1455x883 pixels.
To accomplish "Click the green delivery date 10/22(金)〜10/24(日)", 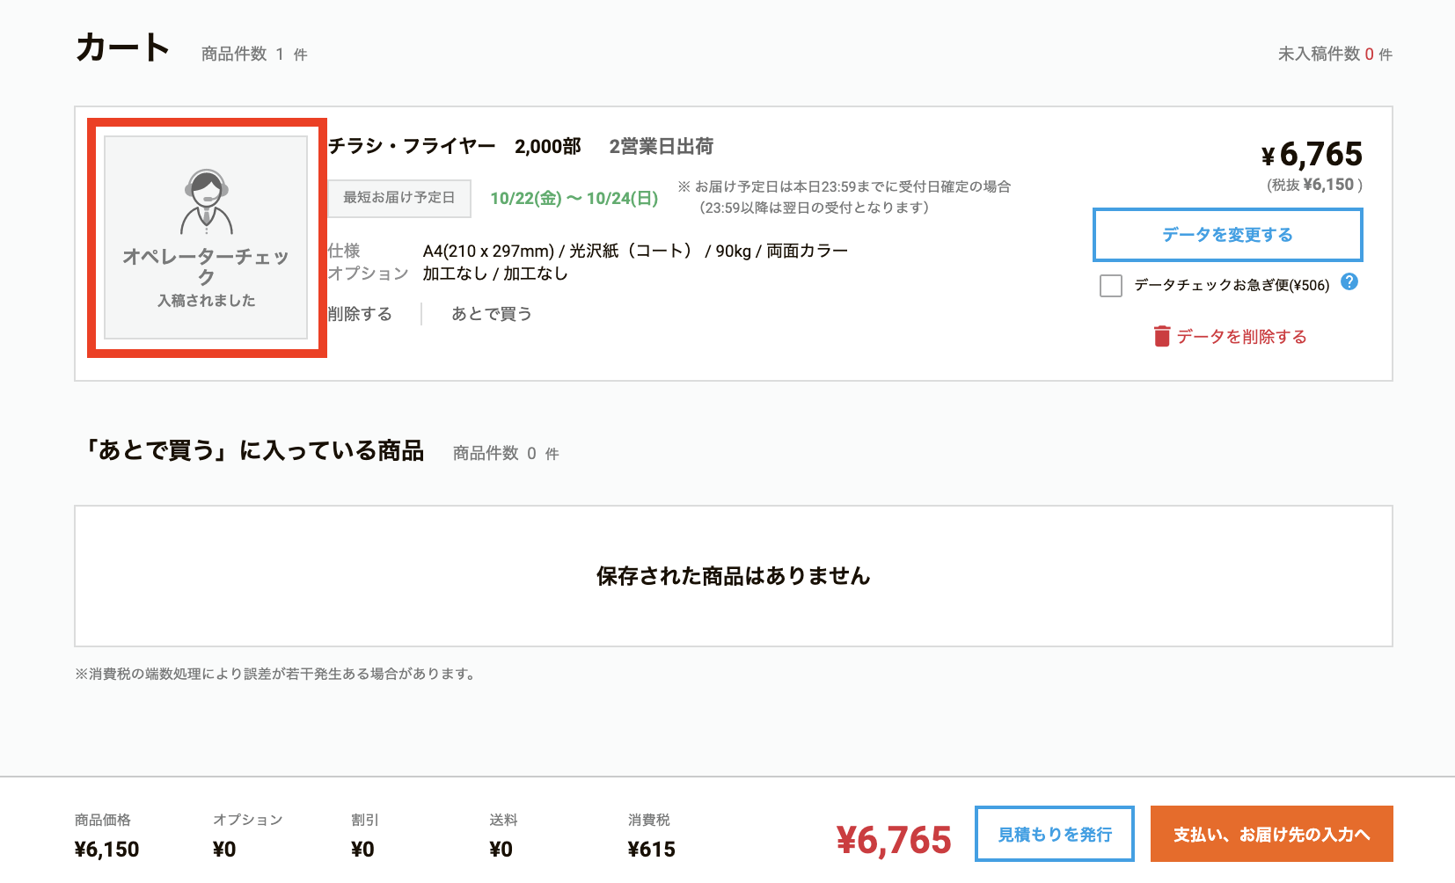I will pyautogui.click(x=574, y=198).
